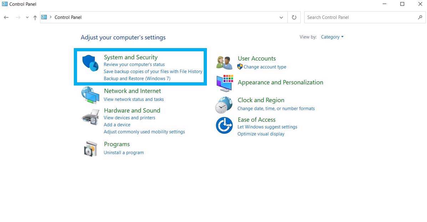Click the Hardware and Sound printer icon
Screen dimensions: 427x222
point(90,116)
